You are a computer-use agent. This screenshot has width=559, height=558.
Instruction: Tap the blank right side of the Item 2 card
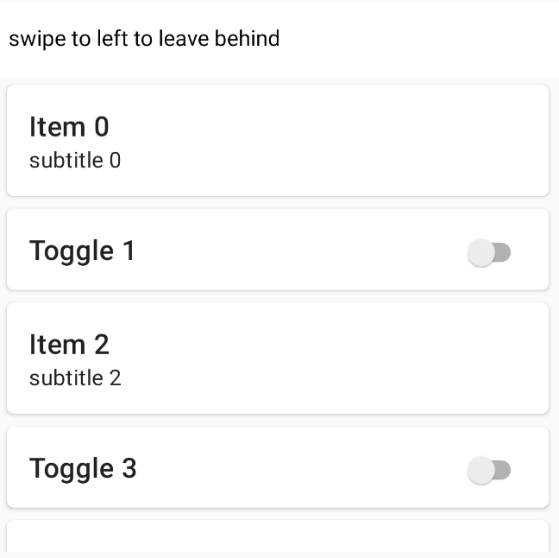pyautogui.click(x=431, y=358)
